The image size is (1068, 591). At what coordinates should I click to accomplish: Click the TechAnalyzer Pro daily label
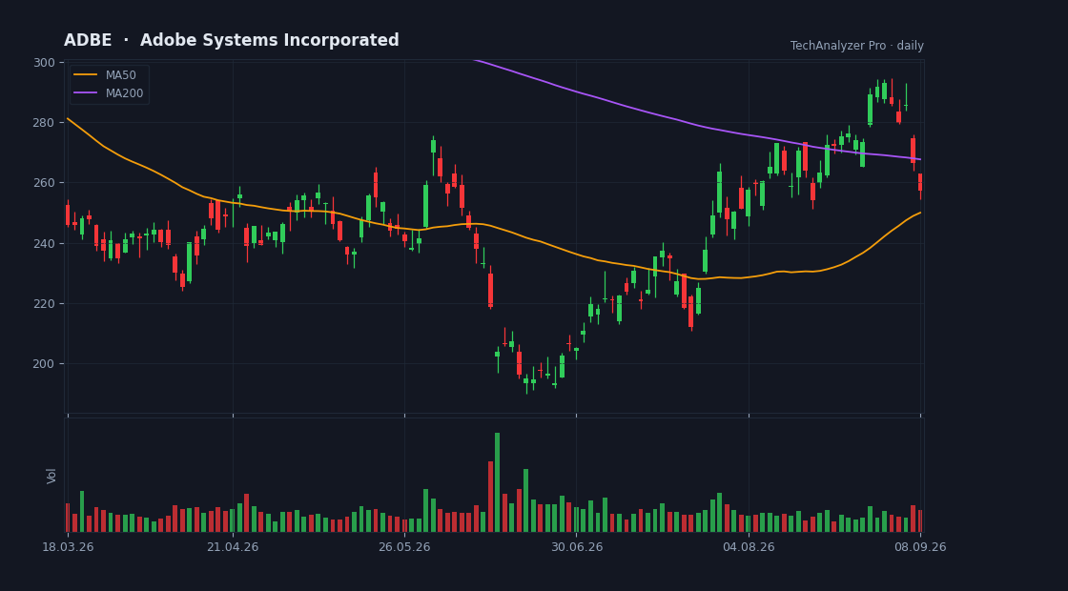click(x=857, y=46)
